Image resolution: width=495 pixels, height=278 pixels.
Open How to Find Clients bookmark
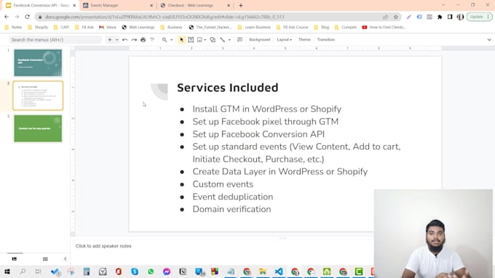click(384, 28)
